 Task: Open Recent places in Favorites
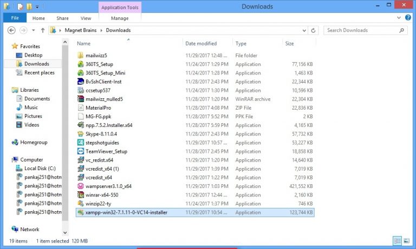pyautogui.click(x=39, y=72)
